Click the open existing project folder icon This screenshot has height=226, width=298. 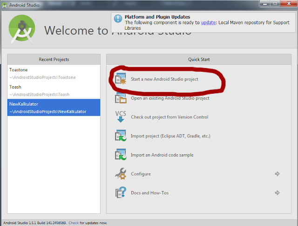pos(121,98)
